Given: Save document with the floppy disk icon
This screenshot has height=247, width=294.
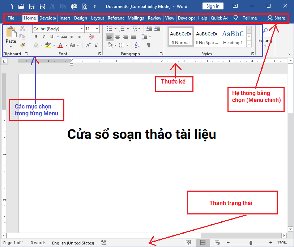Looking at the screenshot, I should (x=32, y=7).
